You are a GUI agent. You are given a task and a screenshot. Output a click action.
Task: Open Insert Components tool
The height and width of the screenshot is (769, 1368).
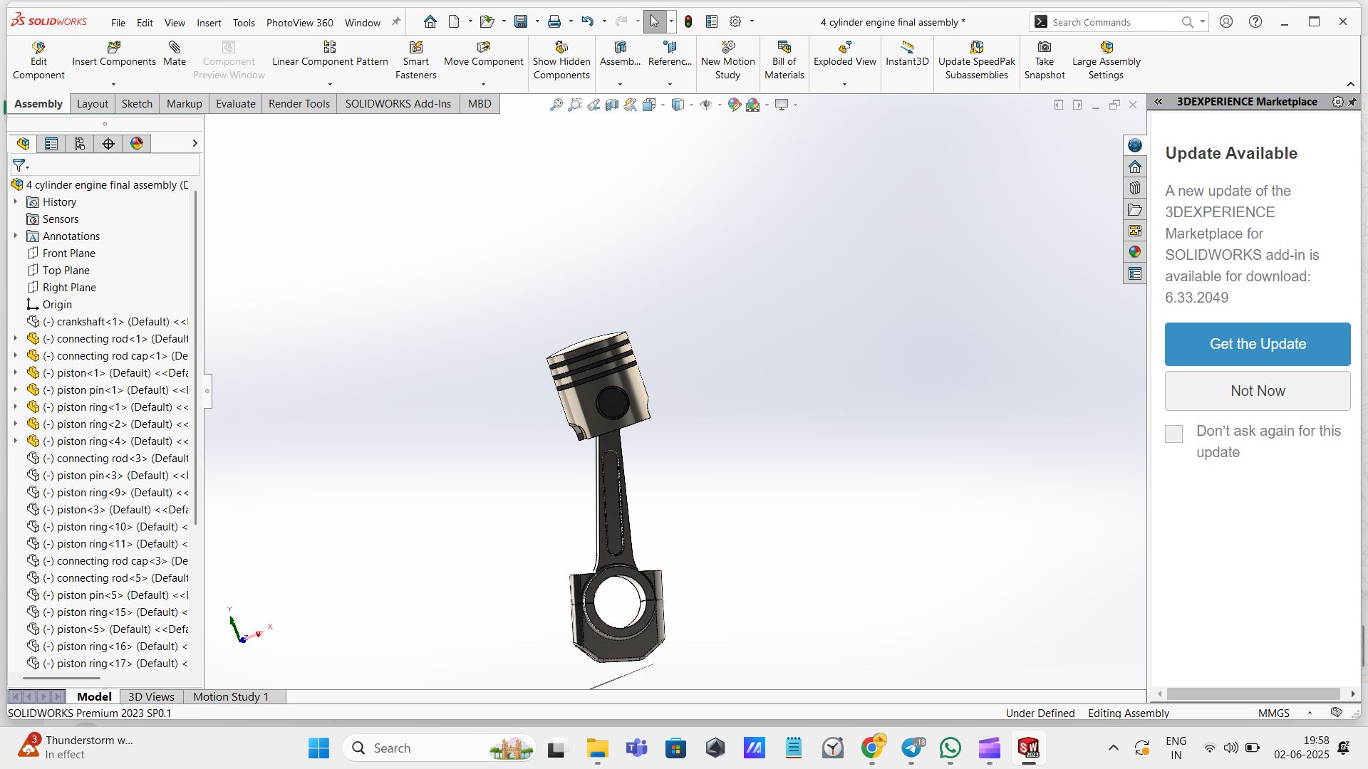point(113,48)
